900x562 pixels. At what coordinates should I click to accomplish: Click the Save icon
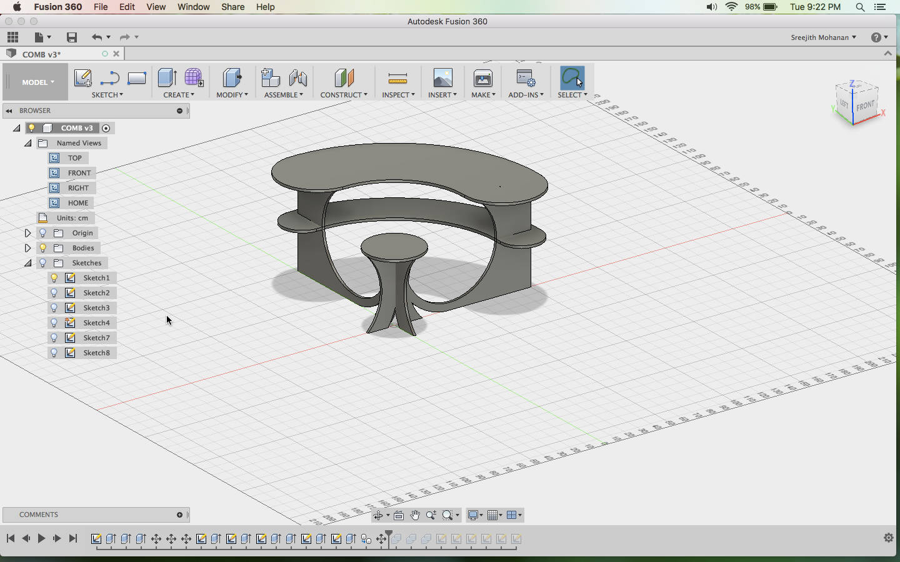[72, 37]
